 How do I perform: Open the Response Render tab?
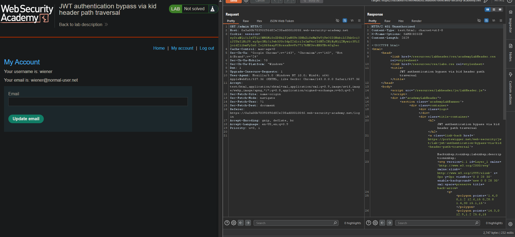[416, 21]
